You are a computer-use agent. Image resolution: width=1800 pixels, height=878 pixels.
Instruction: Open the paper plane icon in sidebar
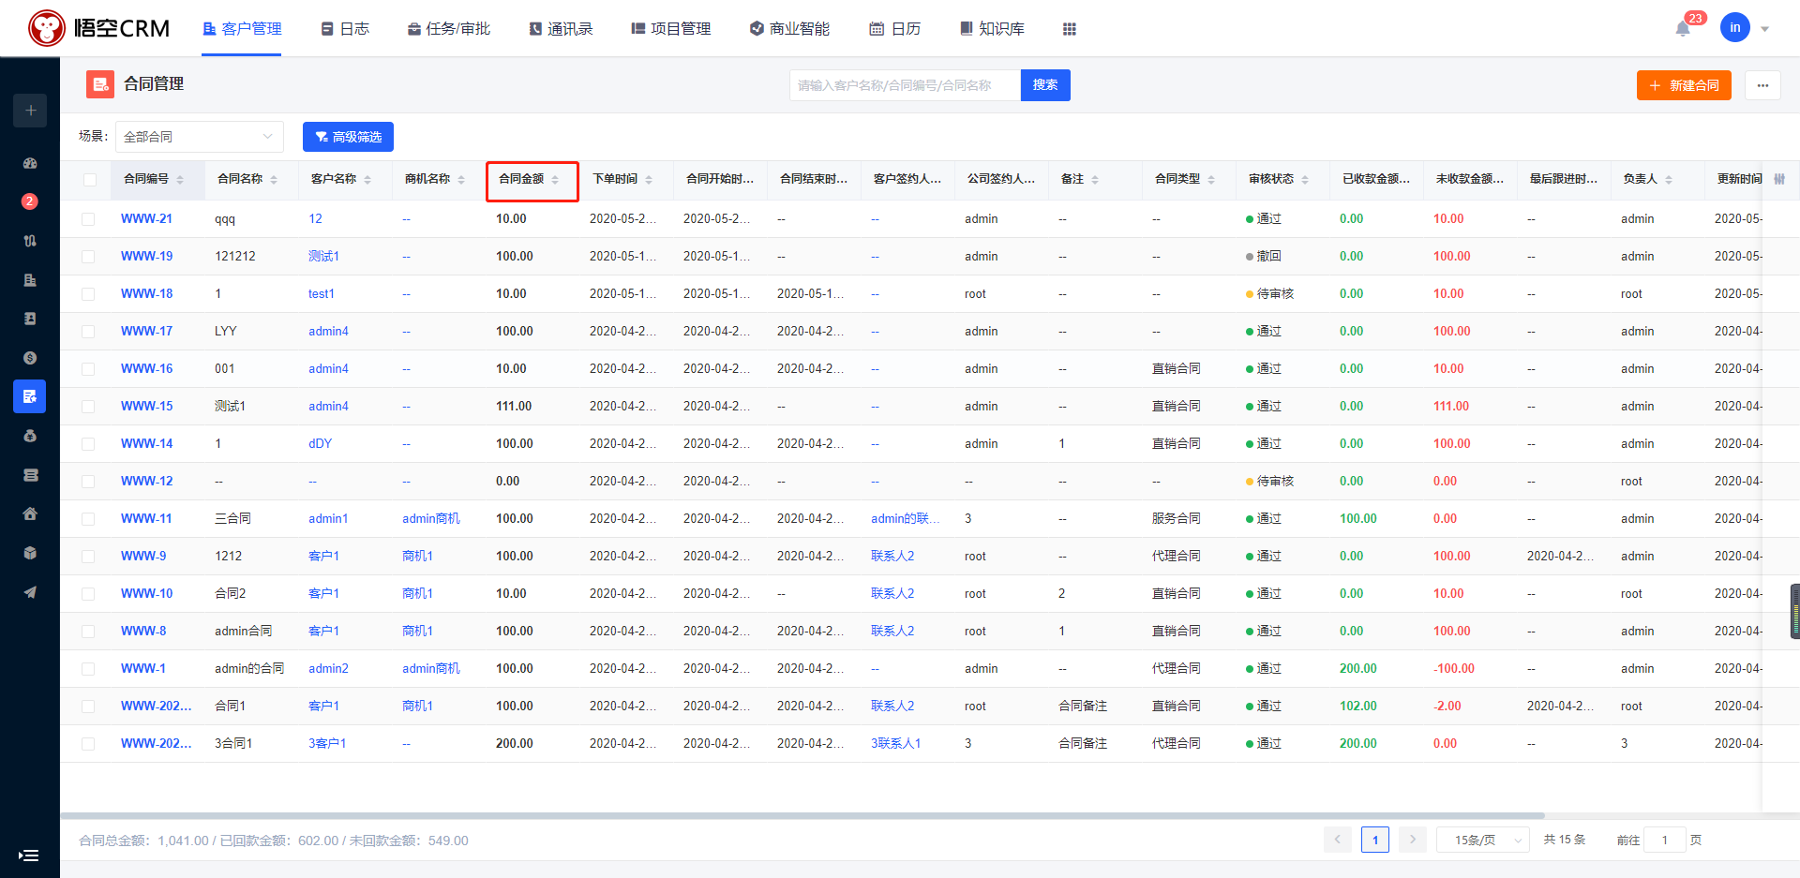pyautogui.click(x=30, y=592)
